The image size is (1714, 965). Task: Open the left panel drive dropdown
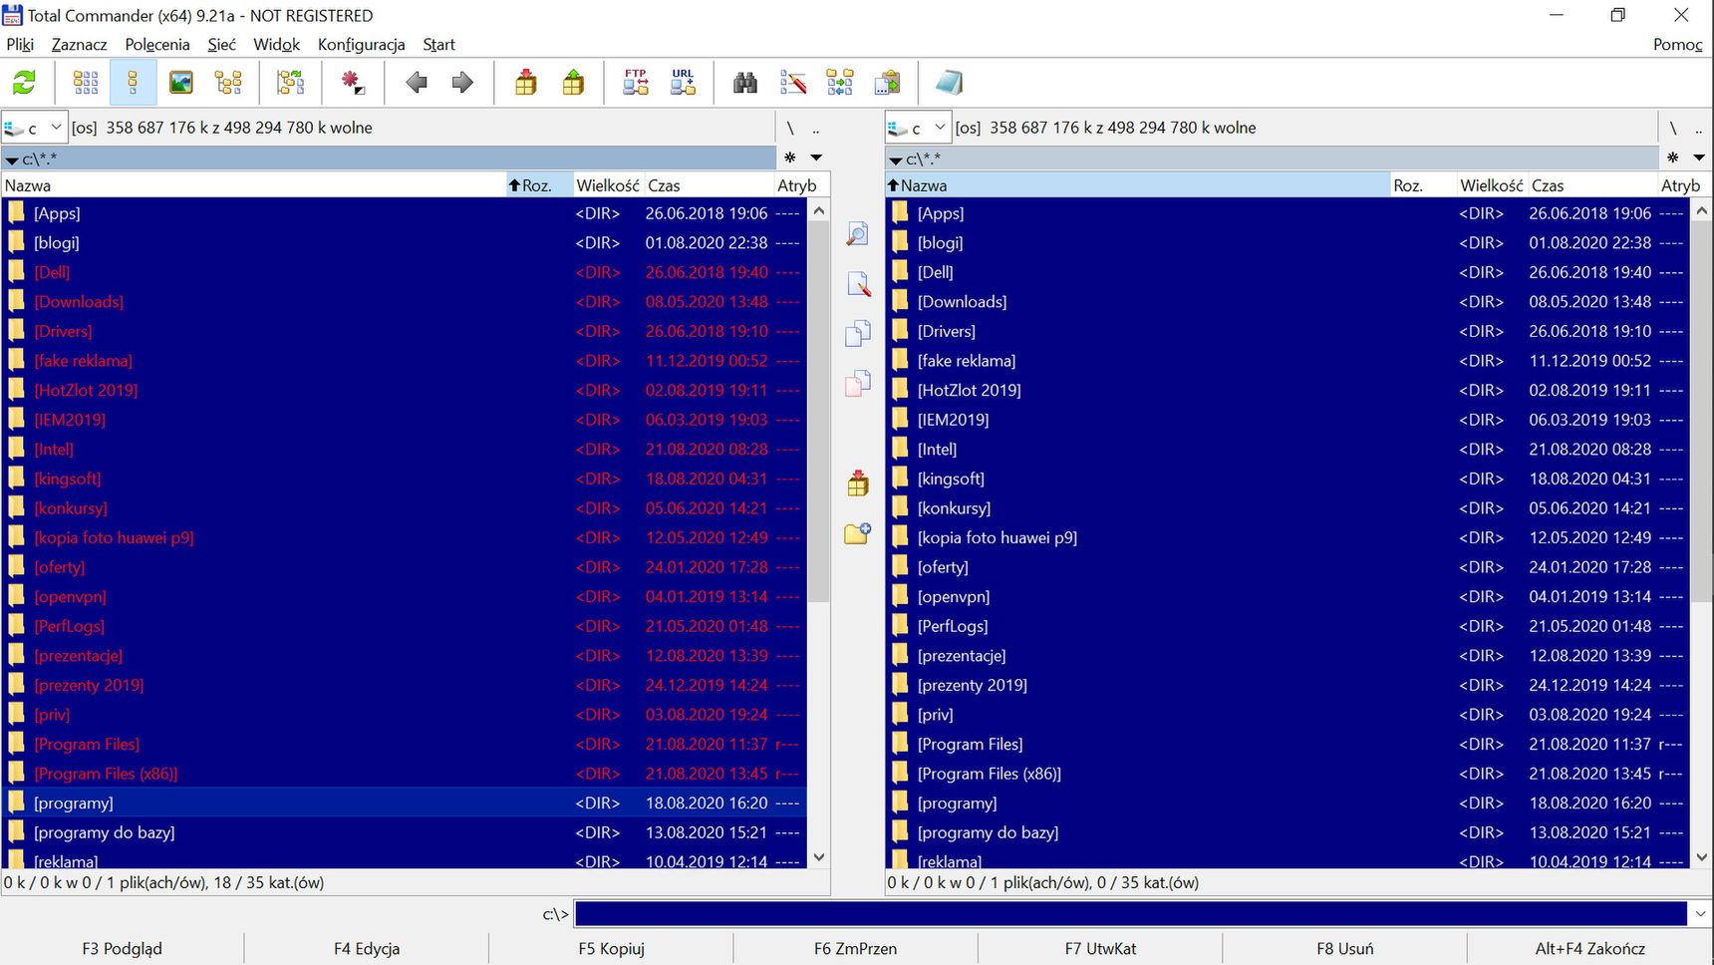coord(35,128)
